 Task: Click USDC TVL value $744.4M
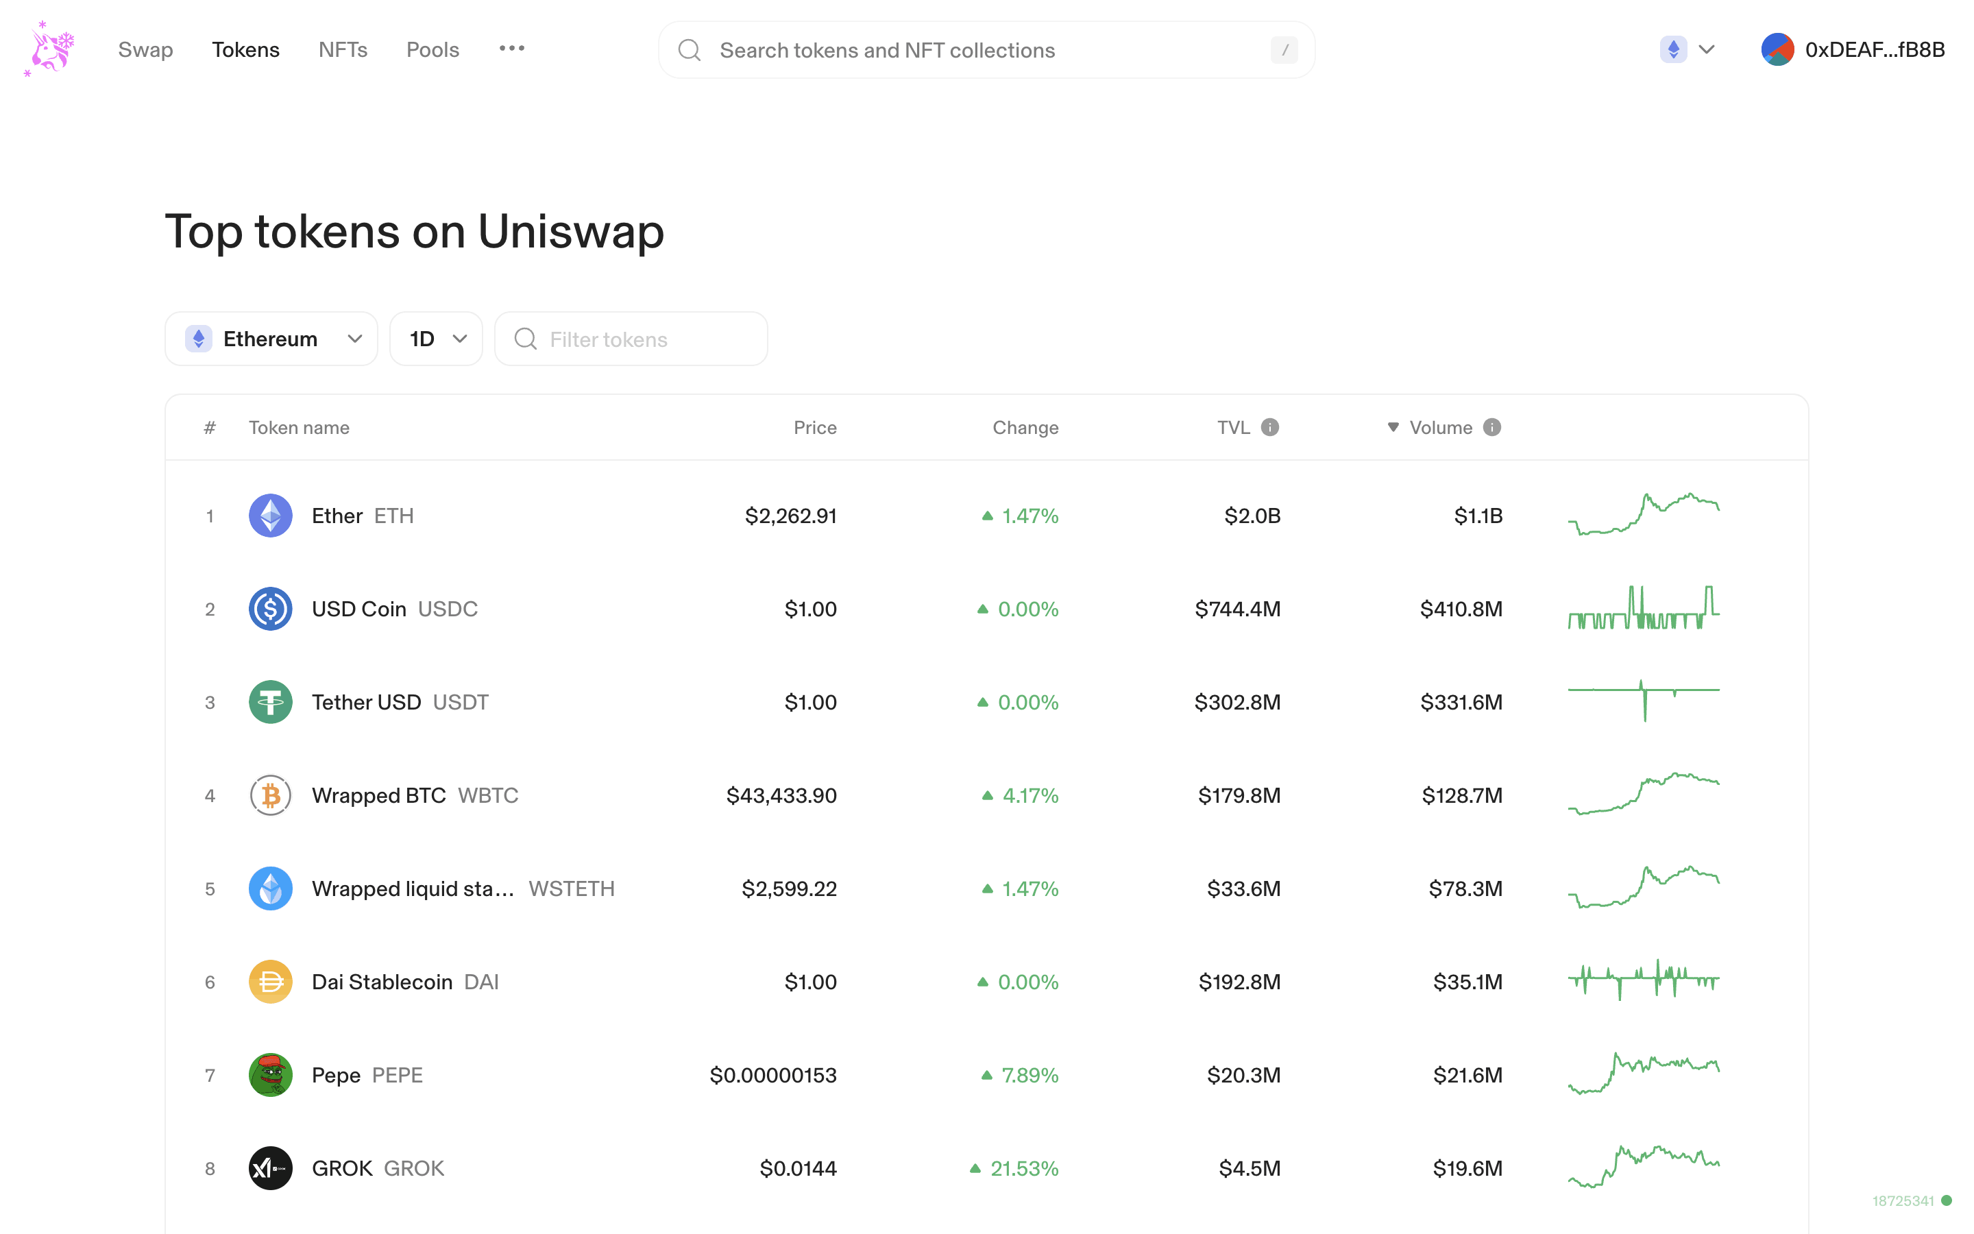pos(1237,609)
